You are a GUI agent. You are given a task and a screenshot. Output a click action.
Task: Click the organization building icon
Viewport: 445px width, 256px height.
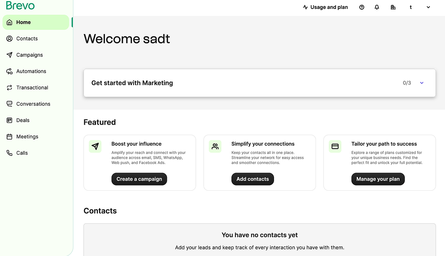click(x=393, y=7)
